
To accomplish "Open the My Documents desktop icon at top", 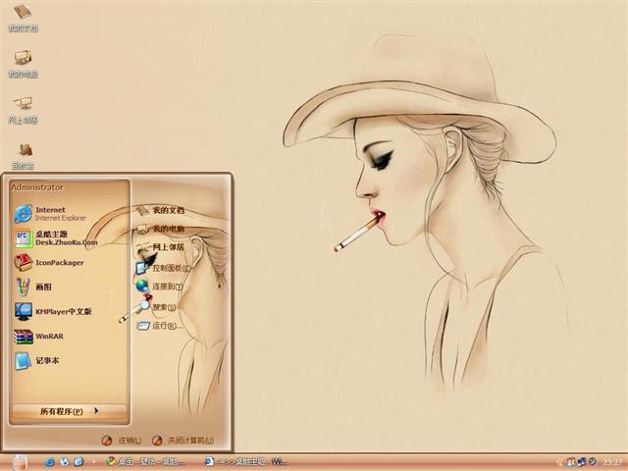I will click(23, 18).
